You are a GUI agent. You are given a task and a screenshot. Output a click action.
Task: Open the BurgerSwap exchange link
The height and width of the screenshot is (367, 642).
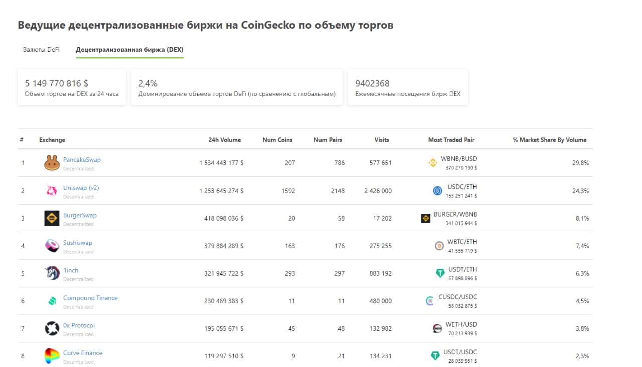pyautogui.click(x=80, y=215)
